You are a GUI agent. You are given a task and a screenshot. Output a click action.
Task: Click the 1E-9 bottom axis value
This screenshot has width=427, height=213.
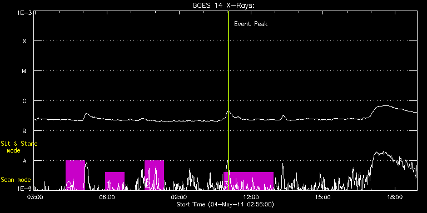(24, 189)
